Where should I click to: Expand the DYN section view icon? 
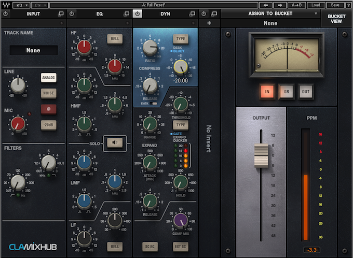tap(192, 14)
